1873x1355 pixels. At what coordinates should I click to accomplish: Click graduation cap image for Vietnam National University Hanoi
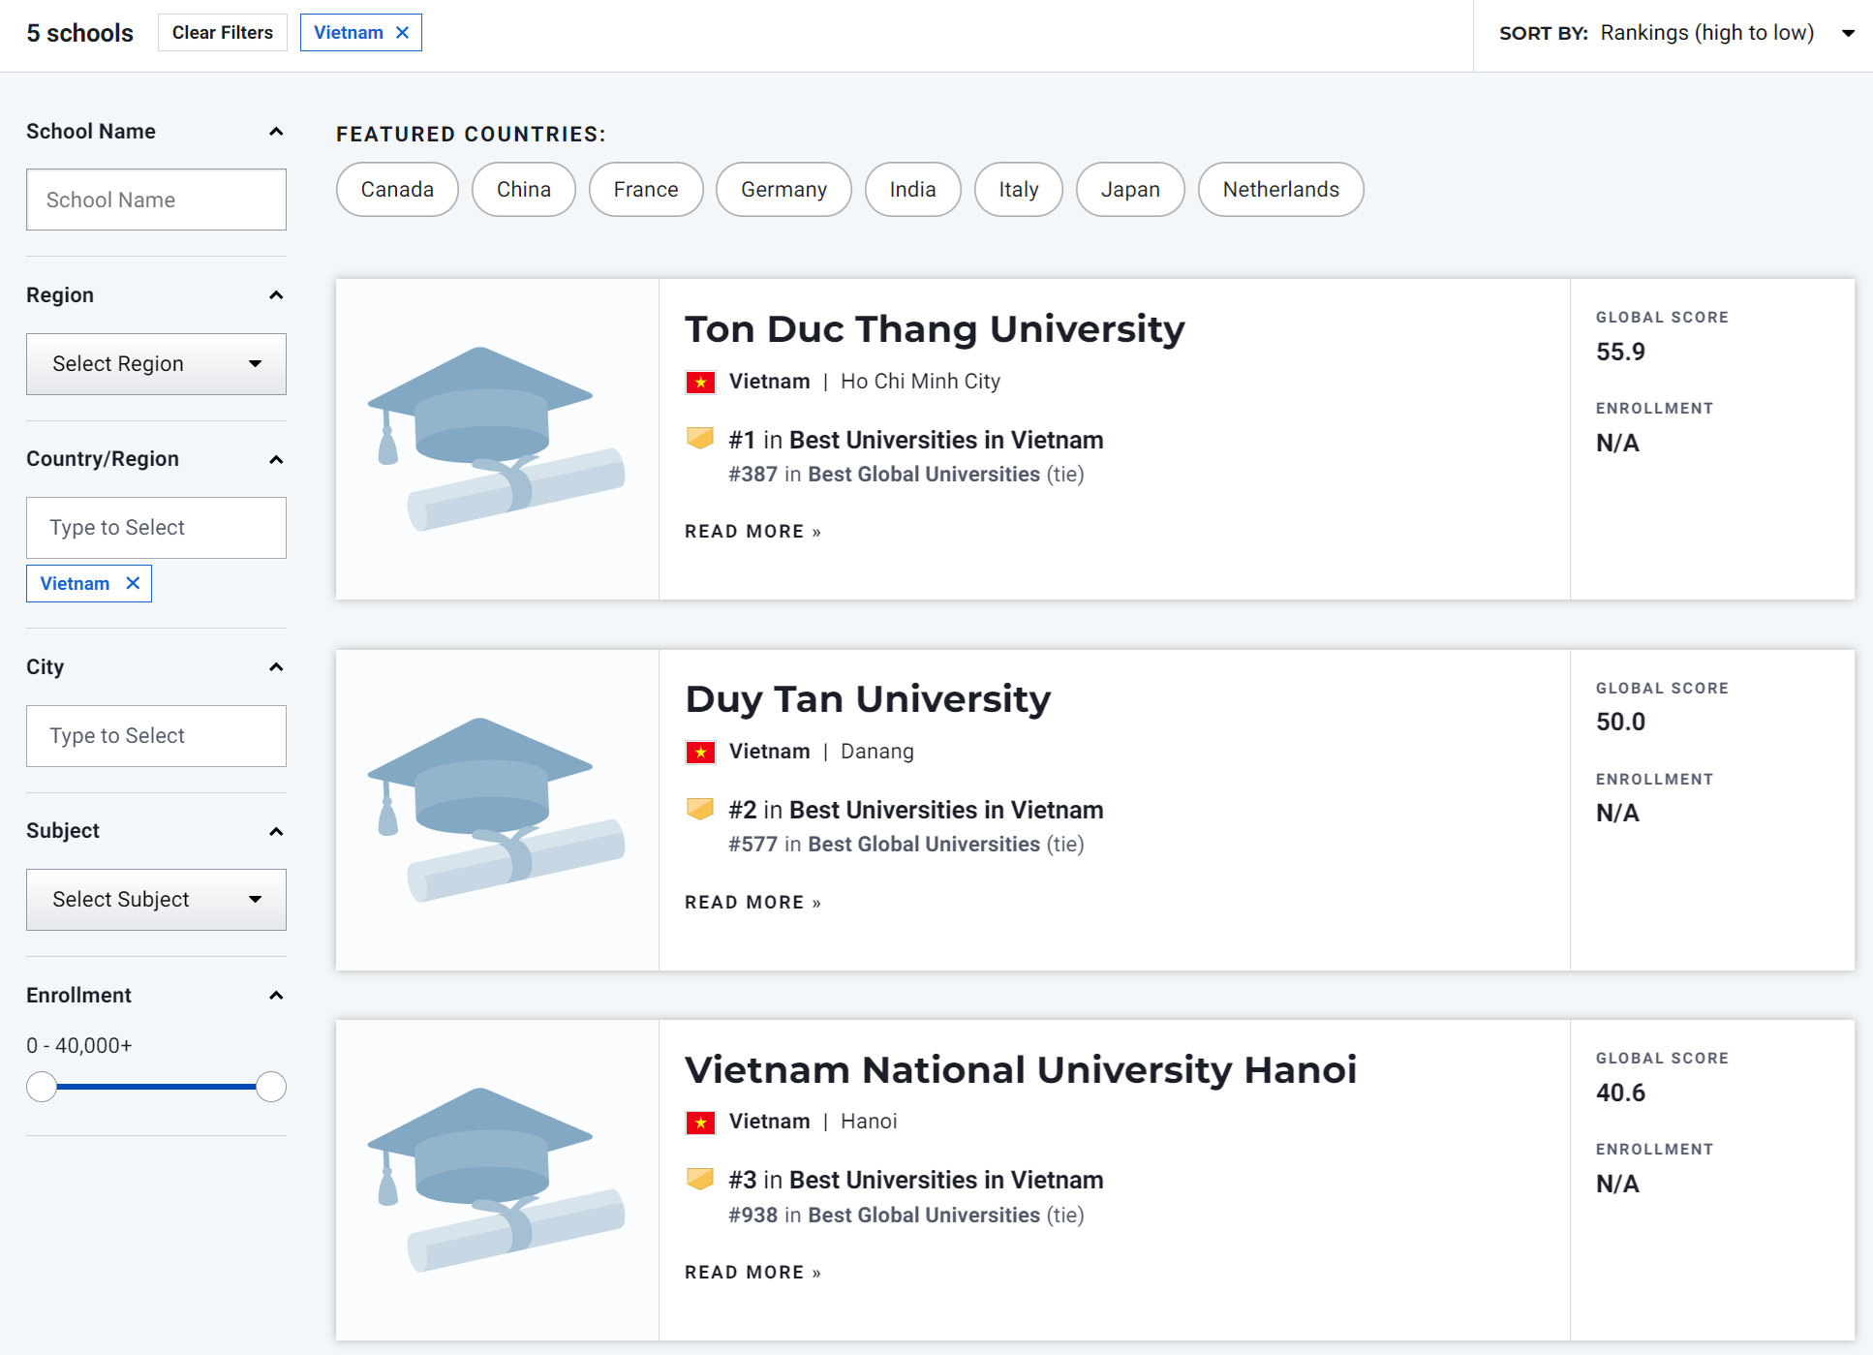pos(496,1180)
